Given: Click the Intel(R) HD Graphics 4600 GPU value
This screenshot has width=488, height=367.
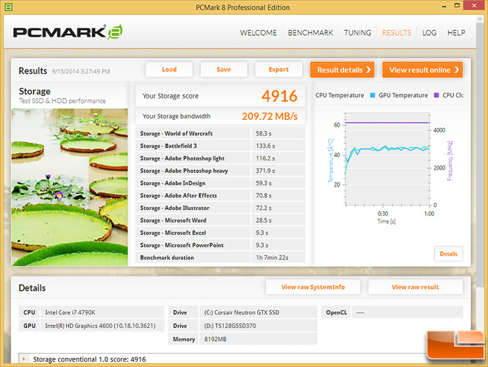Looking at the screenshot, I should click(100, 326).
